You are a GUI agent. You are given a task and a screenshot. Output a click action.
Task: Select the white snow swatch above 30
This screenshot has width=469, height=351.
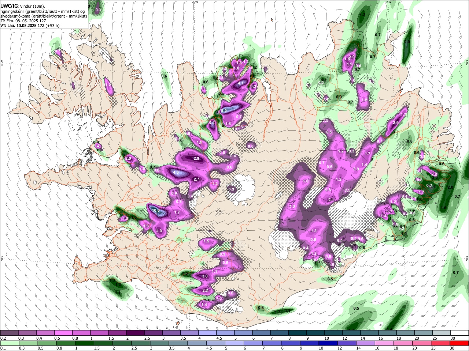tap(459, 333)
